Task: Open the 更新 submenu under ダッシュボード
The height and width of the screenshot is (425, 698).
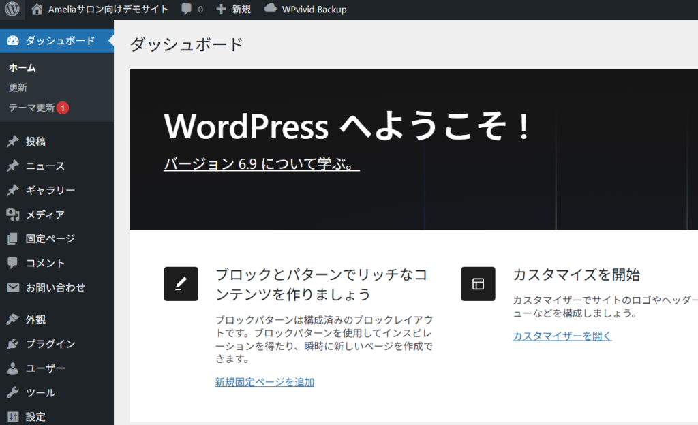Action: point(18,88)
